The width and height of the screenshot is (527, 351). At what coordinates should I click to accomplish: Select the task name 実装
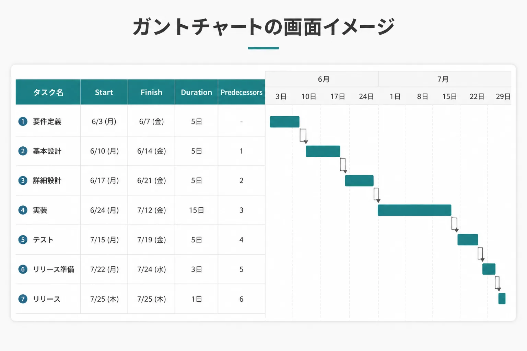[x=40, y=210]
